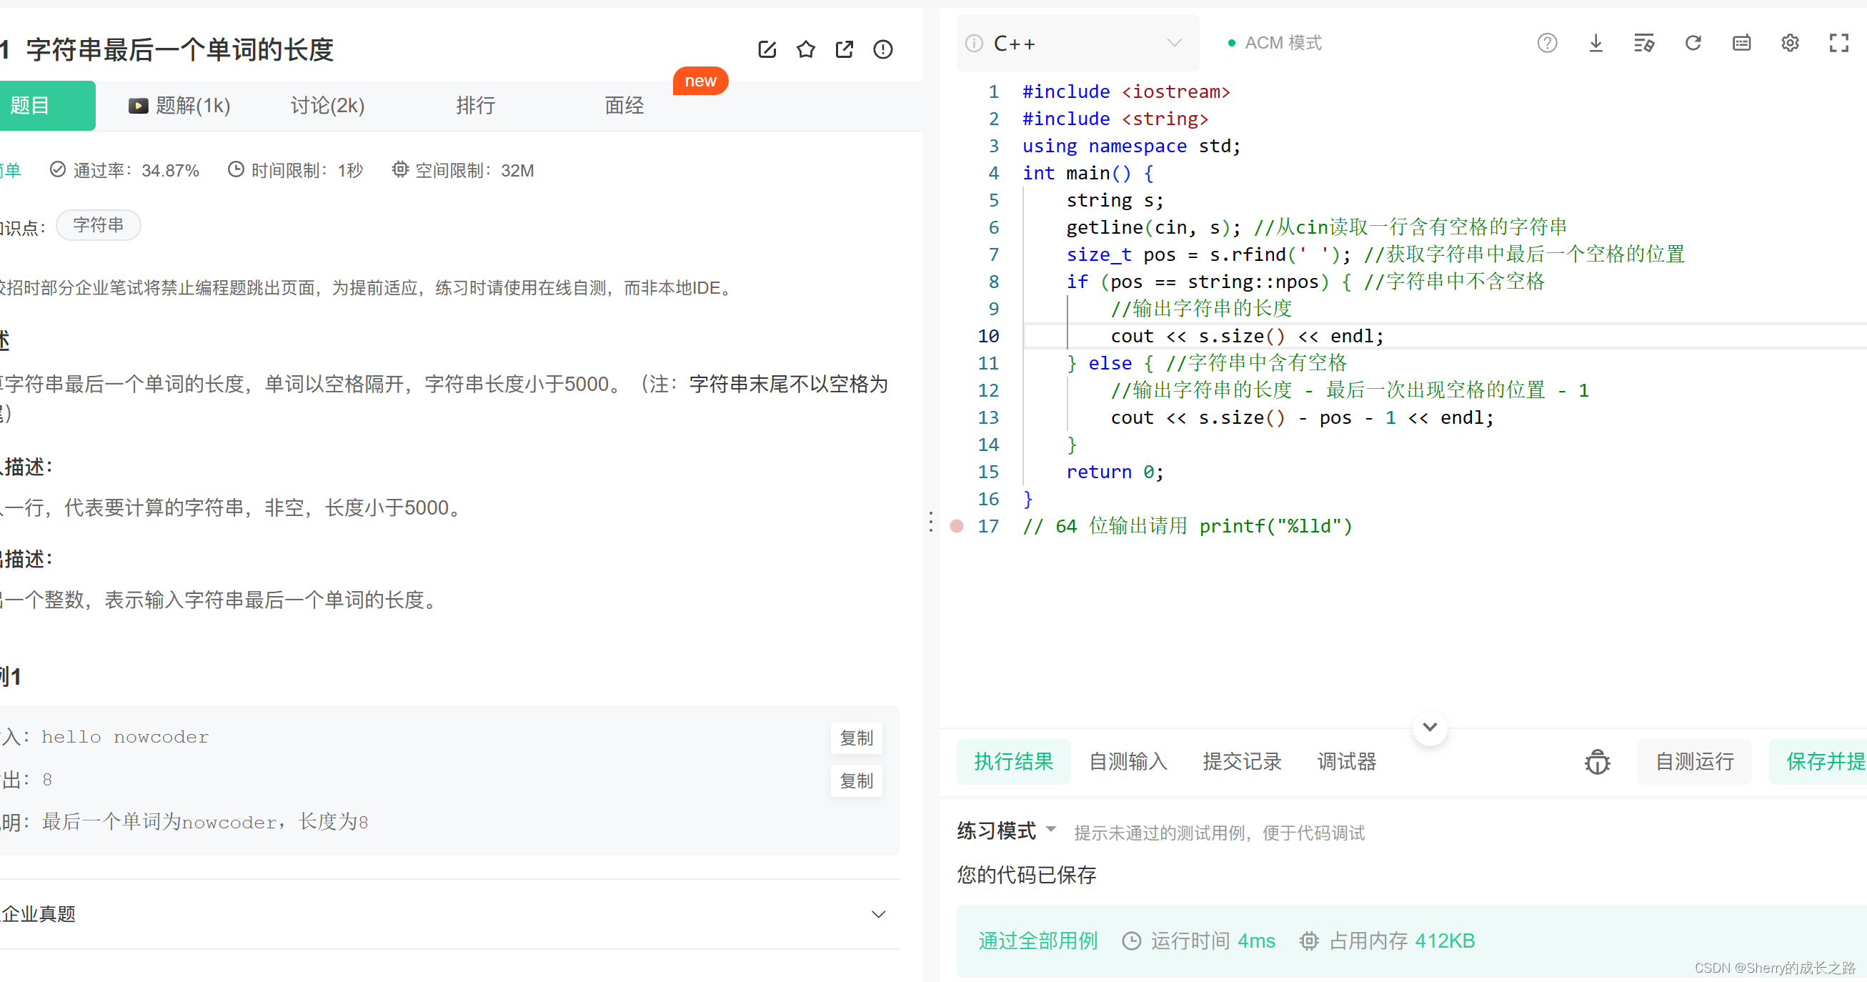This screenshot has width=1867, height=982.
Task: Click the 字符串 knowledge tag
Action: (x=98, y=224)
